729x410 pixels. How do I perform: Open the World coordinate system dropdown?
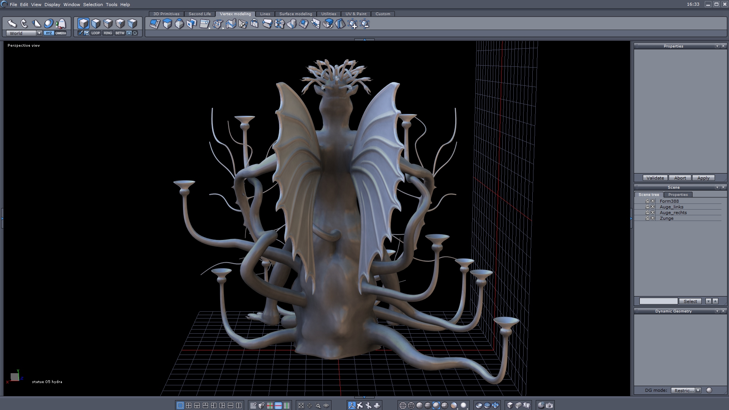click(x=39, y=33)
